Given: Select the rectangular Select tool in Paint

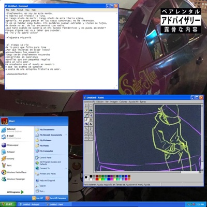Looking at the screenshot, I should 91,106.
